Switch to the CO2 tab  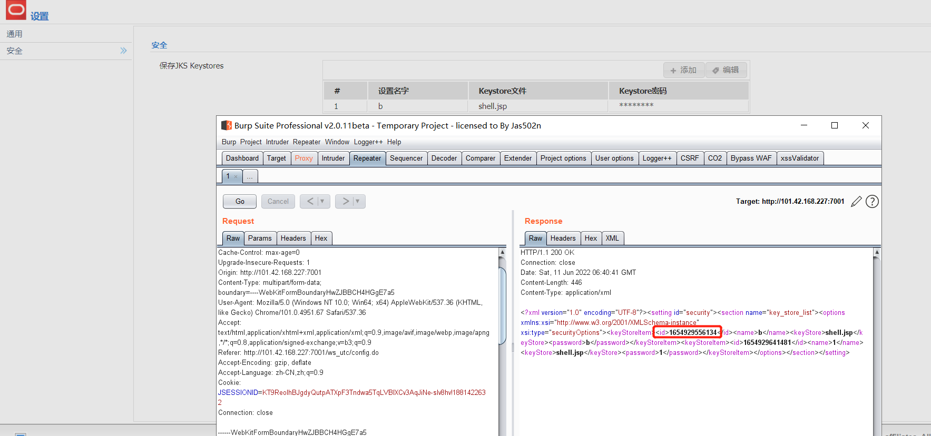[715, 158]
